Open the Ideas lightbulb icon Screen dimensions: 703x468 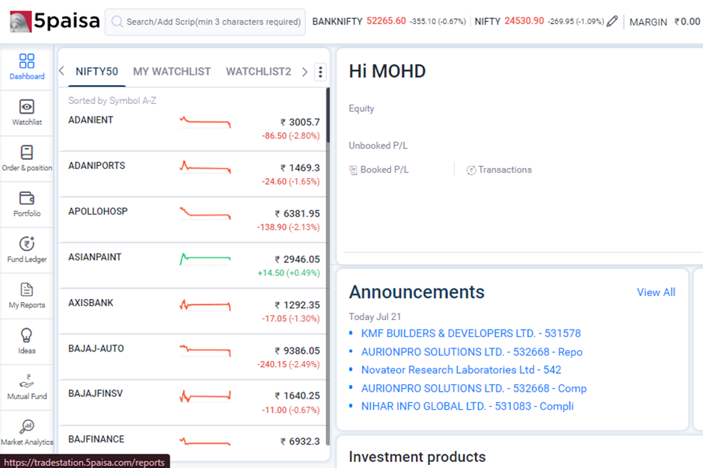coord(27,336)
